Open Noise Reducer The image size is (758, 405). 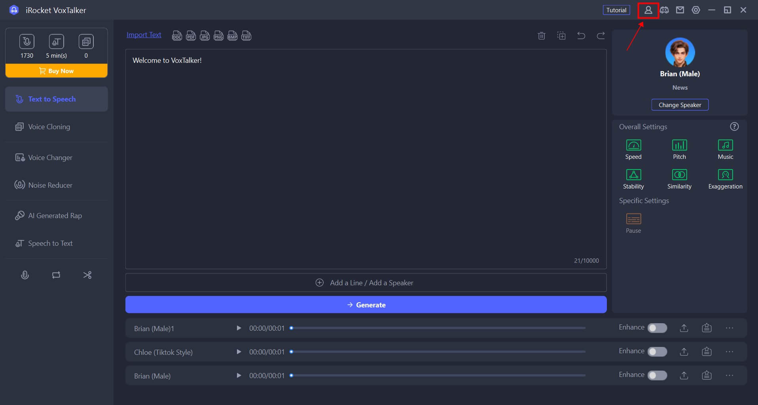click(57, 185)
